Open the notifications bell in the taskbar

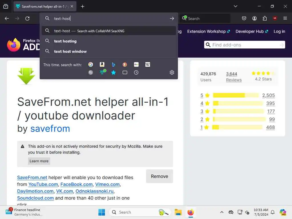273,212
